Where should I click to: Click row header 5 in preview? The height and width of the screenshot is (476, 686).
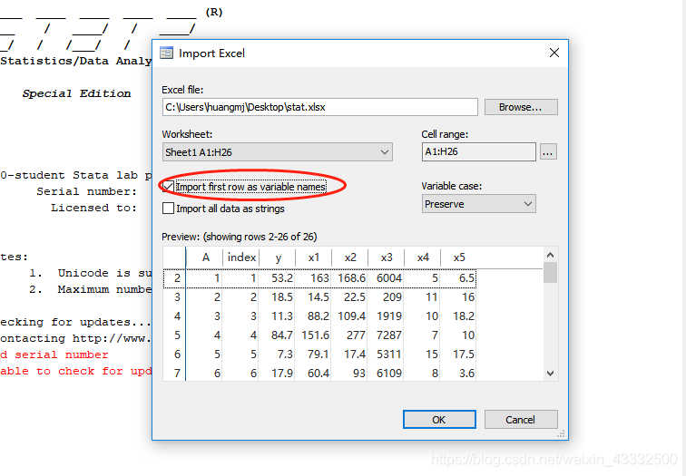pyautogui.click(x=174, y=335)
